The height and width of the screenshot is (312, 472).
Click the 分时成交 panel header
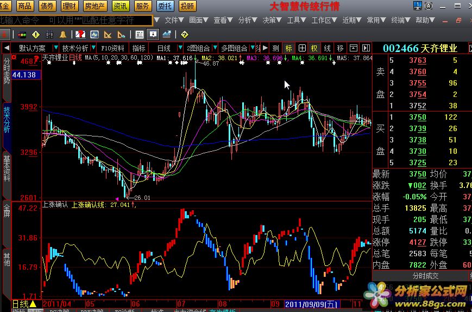pyautogui.click(x=425, y=276)
